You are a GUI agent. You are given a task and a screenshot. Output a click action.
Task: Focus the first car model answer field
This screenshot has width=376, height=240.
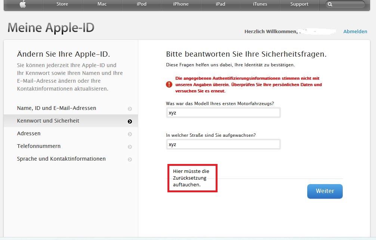(223, 113)
